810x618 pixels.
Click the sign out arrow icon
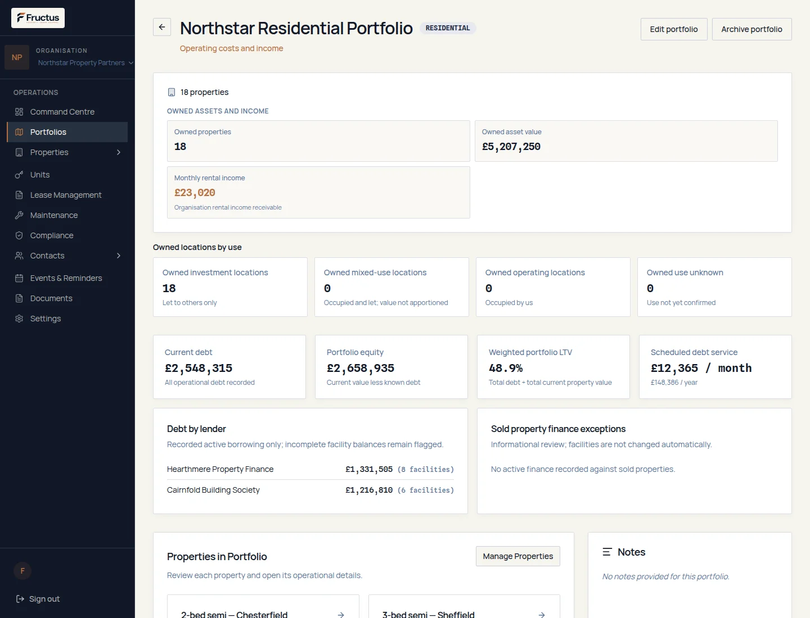[x=20, y=599]
